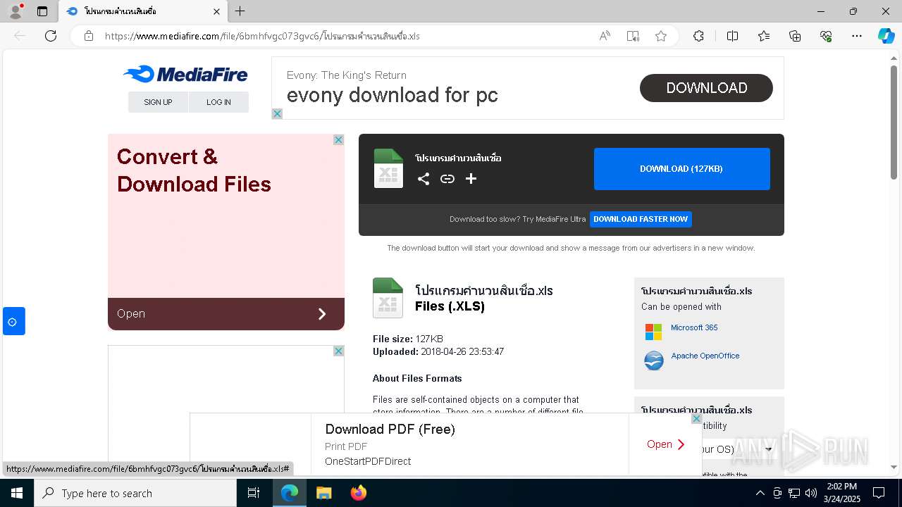
Task: Open the Apache OpenOffice link
Action: click(x=705, y=356)
